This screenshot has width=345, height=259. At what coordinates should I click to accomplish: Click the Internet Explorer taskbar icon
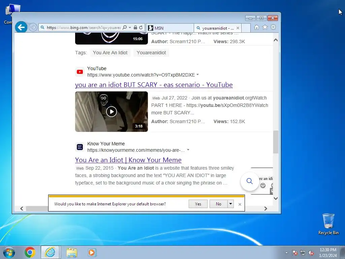[x=50, y=252]
